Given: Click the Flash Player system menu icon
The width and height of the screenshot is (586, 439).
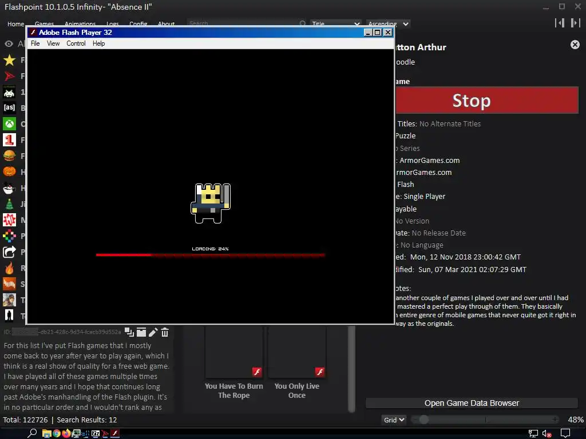Looking at the screenshot, I should pyautogui.click(x=33, y=33).
